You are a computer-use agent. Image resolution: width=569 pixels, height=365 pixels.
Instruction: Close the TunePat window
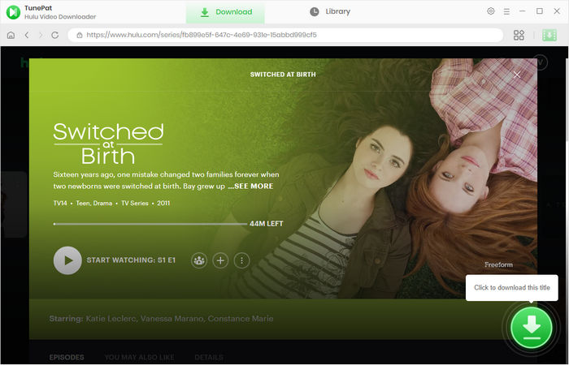point(557,11)
